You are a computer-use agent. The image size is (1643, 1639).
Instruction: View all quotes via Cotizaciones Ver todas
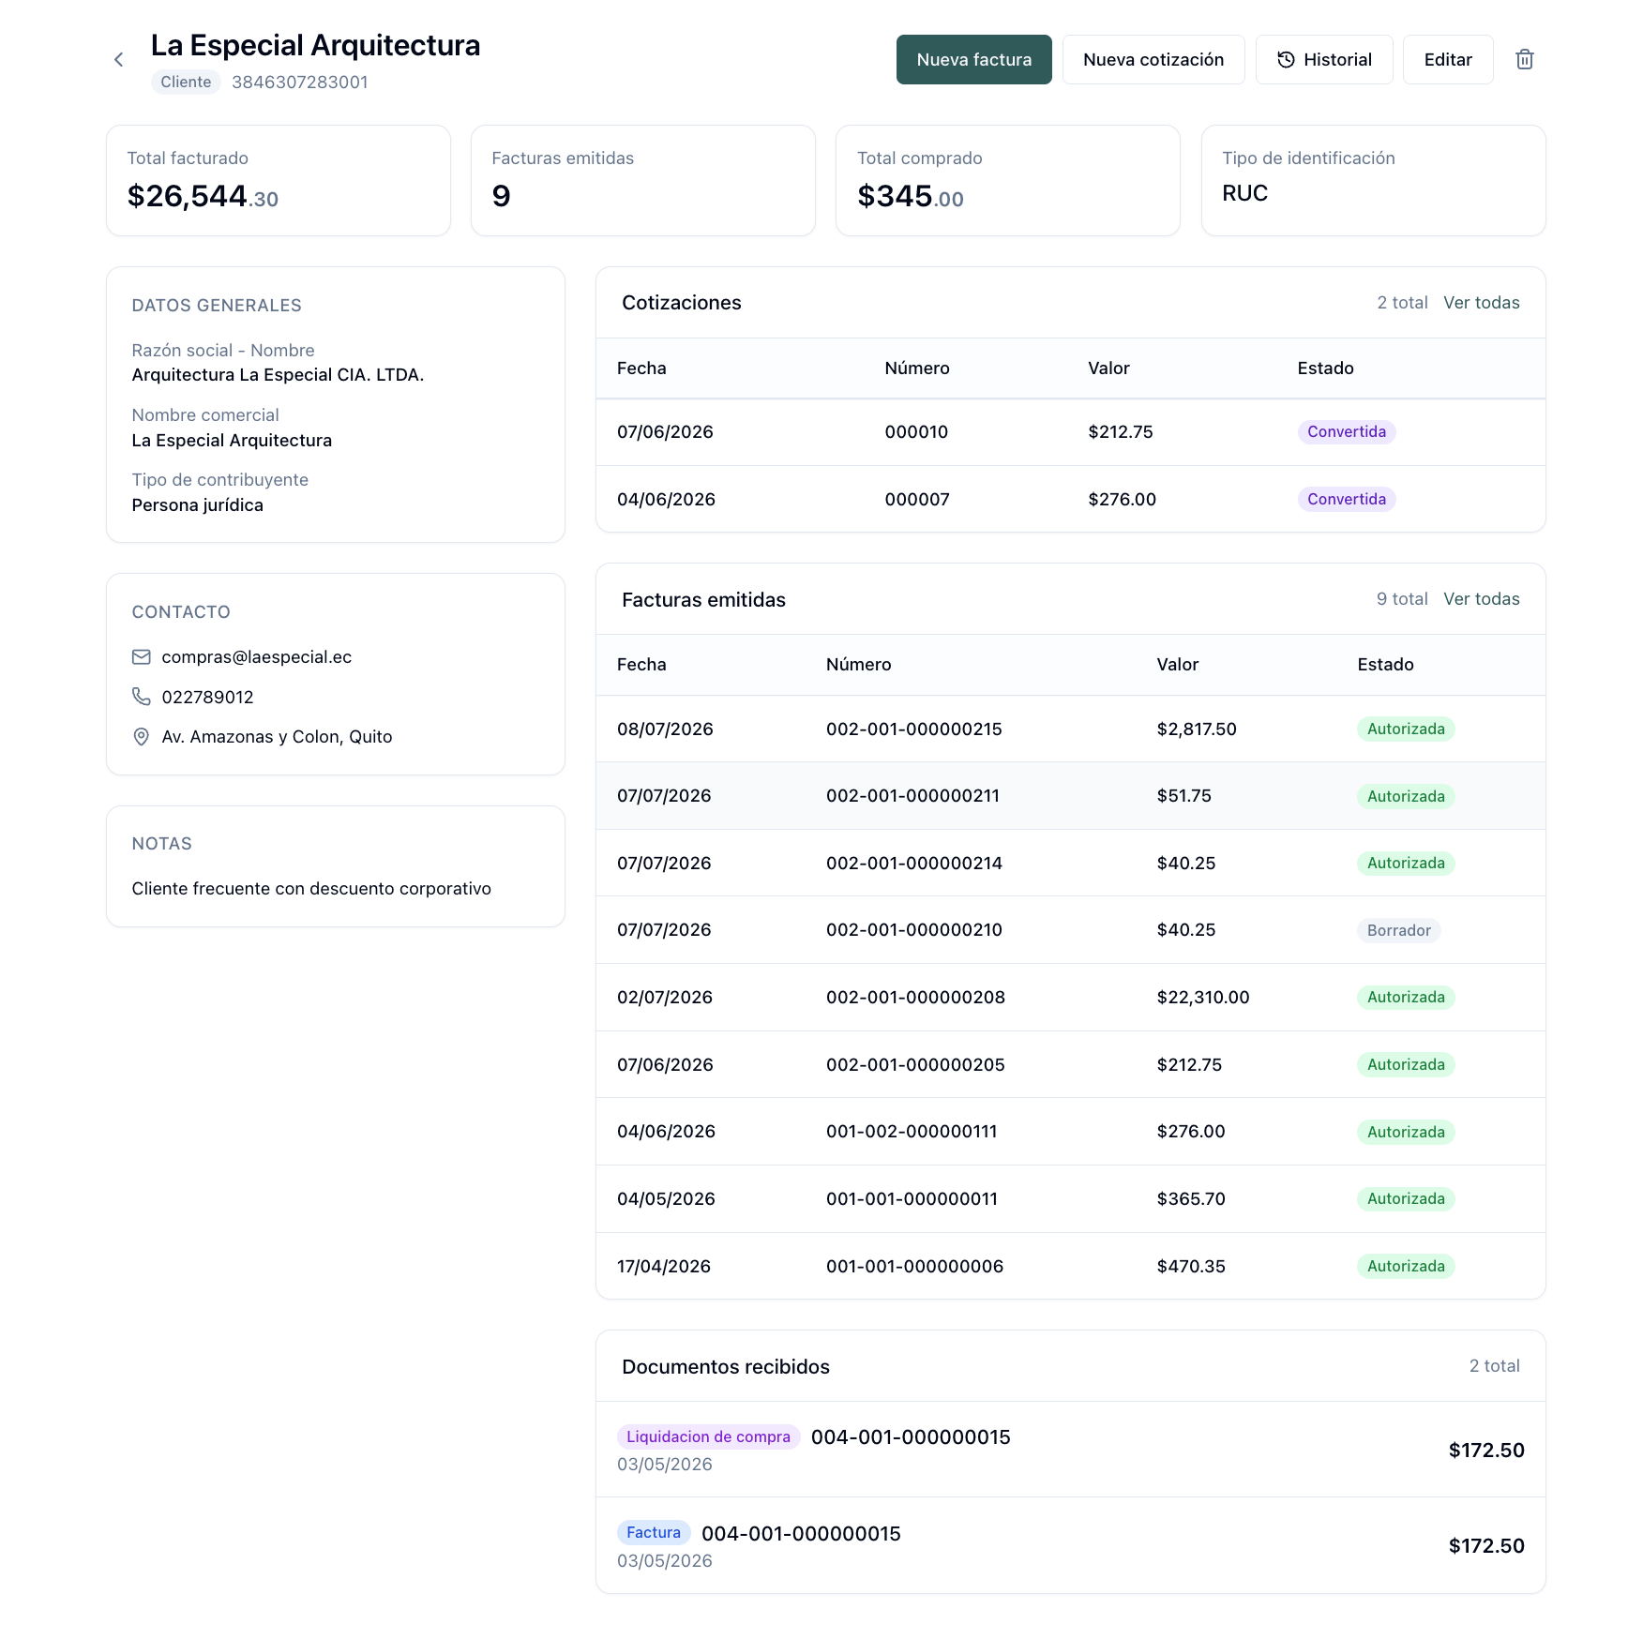click(x=1482, y=303)
